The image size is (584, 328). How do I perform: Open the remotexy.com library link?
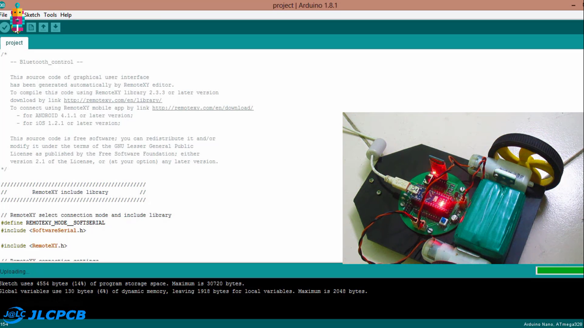pos(112,100)
